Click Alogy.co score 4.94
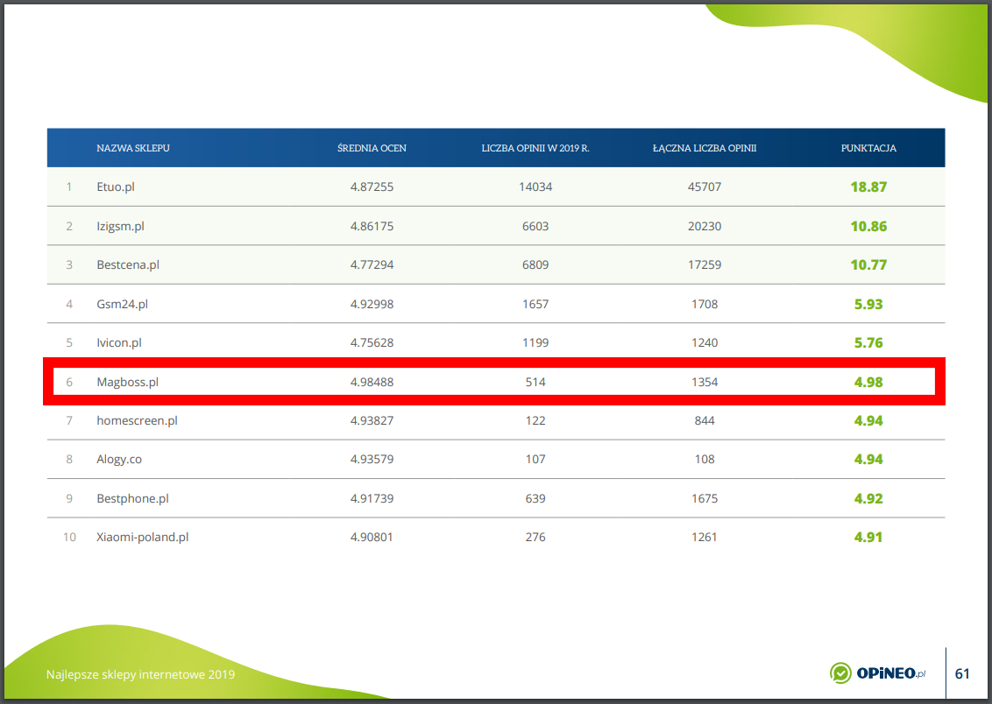This screenshot has height=704, width=992. 868,460
